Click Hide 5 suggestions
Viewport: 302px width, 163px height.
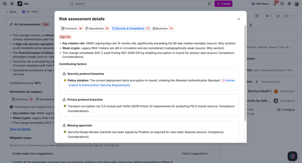tap(195, 154)
